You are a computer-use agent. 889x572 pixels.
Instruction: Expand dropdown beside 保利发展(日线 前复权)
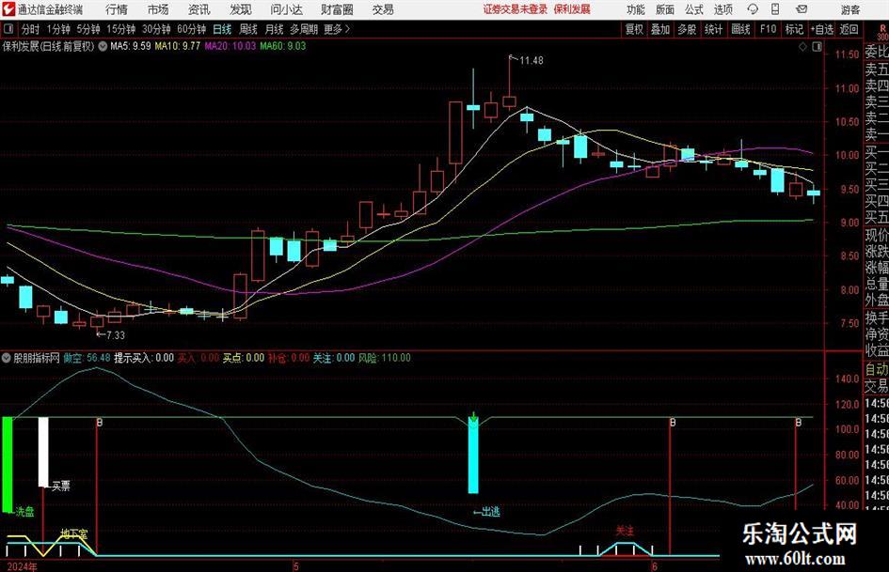click(103, 46)
